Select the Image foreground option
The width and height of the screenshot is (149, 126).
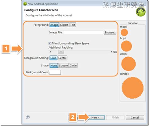(x=54, y=25)
